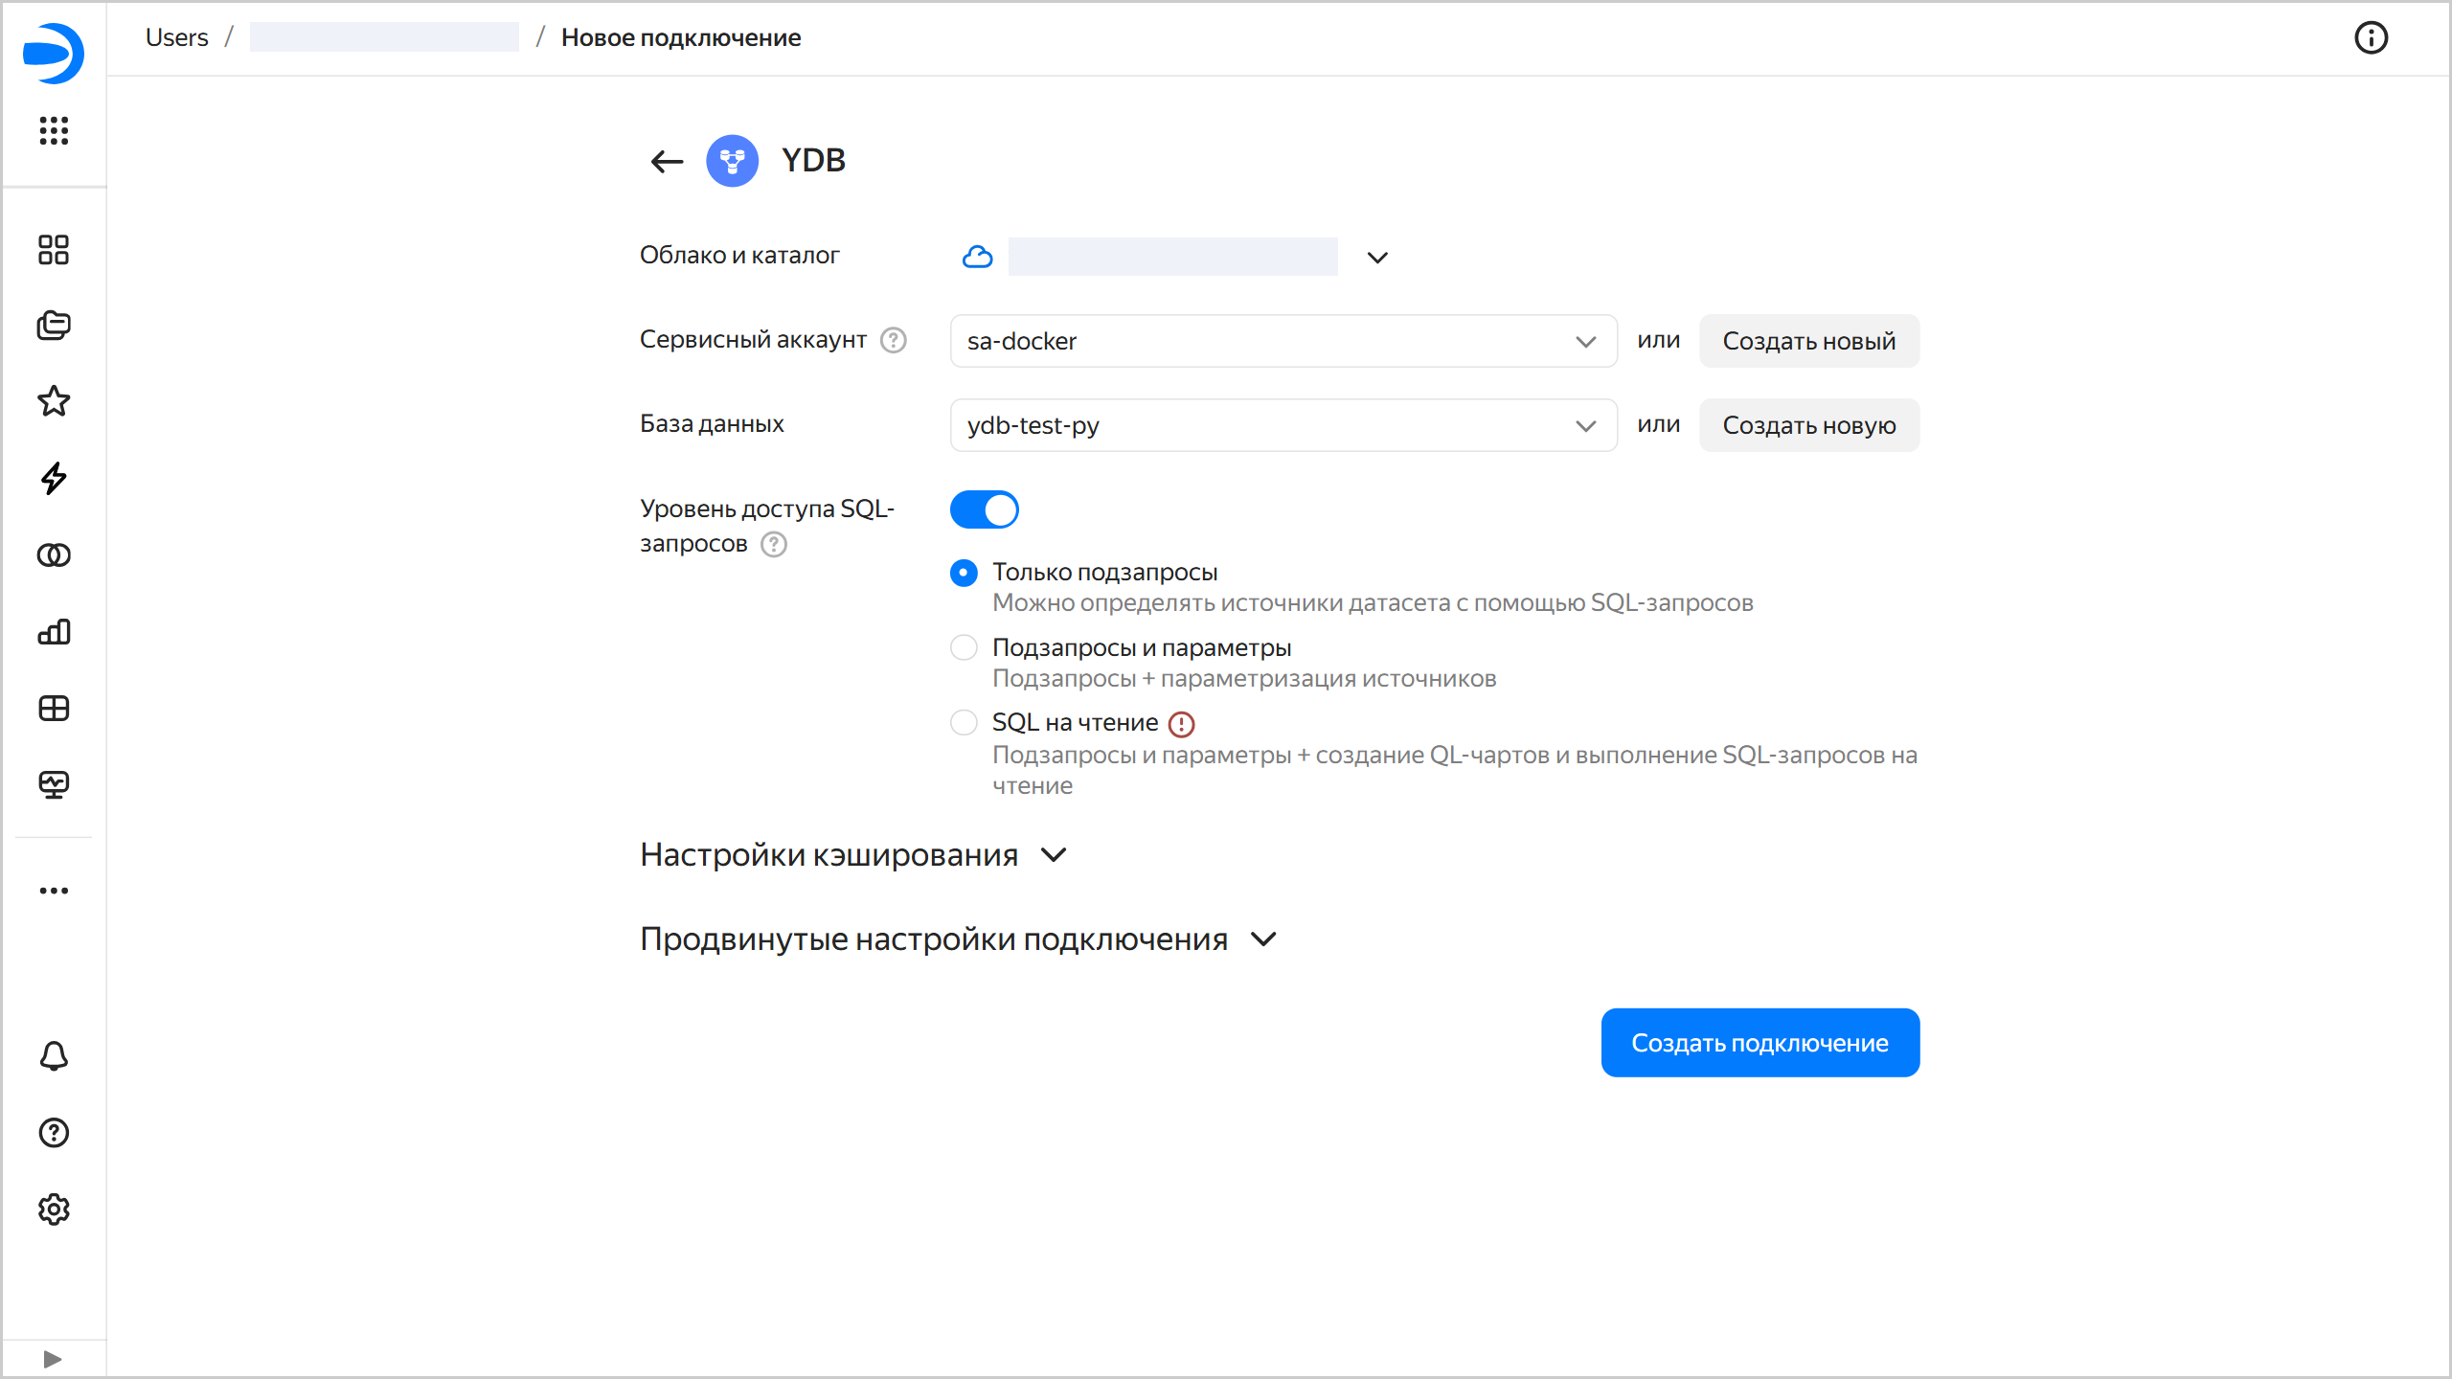This screenshot has width=2452, height=1379.
Task: Click the YDB connector round icon
Action: coord(733,160)
